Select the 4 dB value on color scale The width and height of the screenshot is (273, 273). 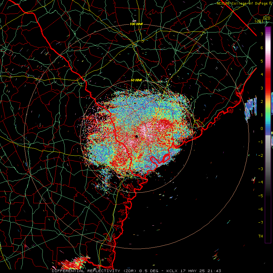(x=262, y=74)
